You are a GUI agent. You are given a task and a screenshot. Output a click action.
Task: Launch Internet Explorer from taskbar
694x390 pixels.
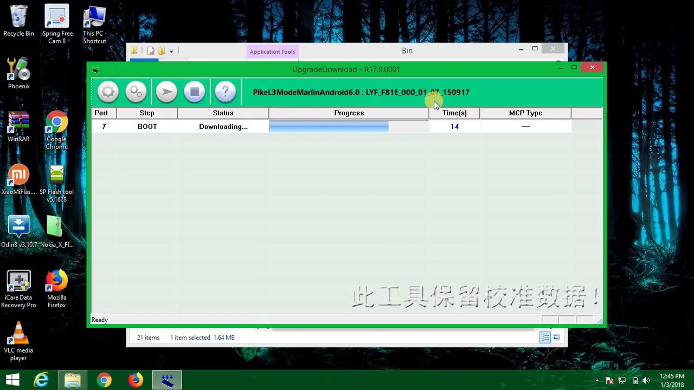tap(41, 380)
